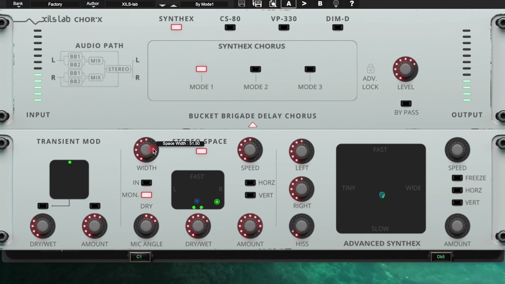Click the Factory bank name field

[55, 4]
